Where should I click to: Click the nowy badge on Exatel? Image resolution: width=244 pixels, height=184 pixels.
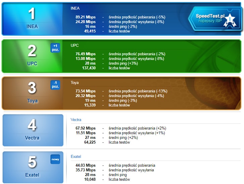tap(55, 159)
